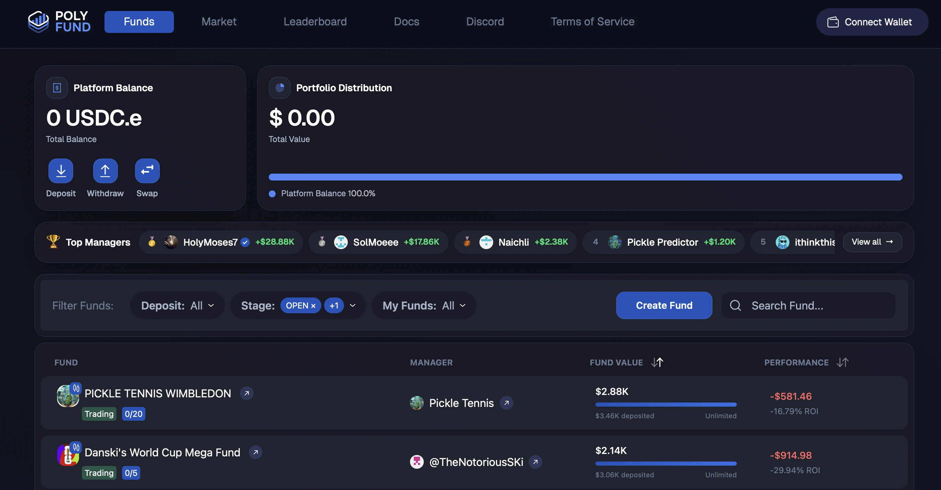Open the ithinkthis manager avatar

coord(782,242)
